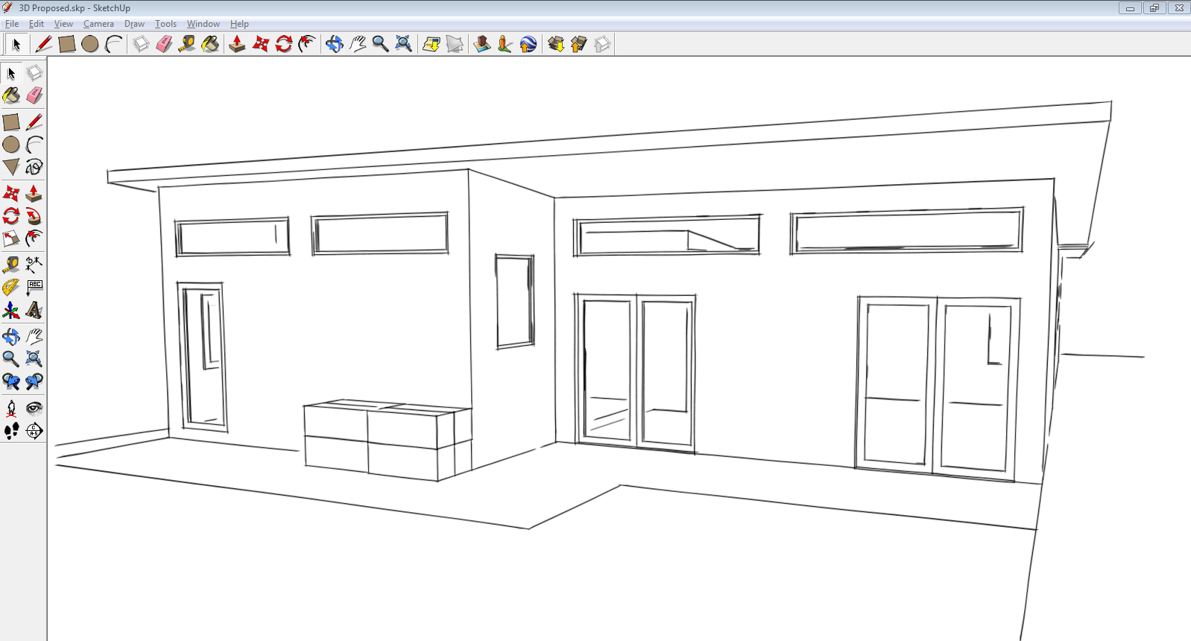The width and height of the screenshot is (1191, 641).
Task: Activate Orbit in the top toolbar
Action: [335, 44]
